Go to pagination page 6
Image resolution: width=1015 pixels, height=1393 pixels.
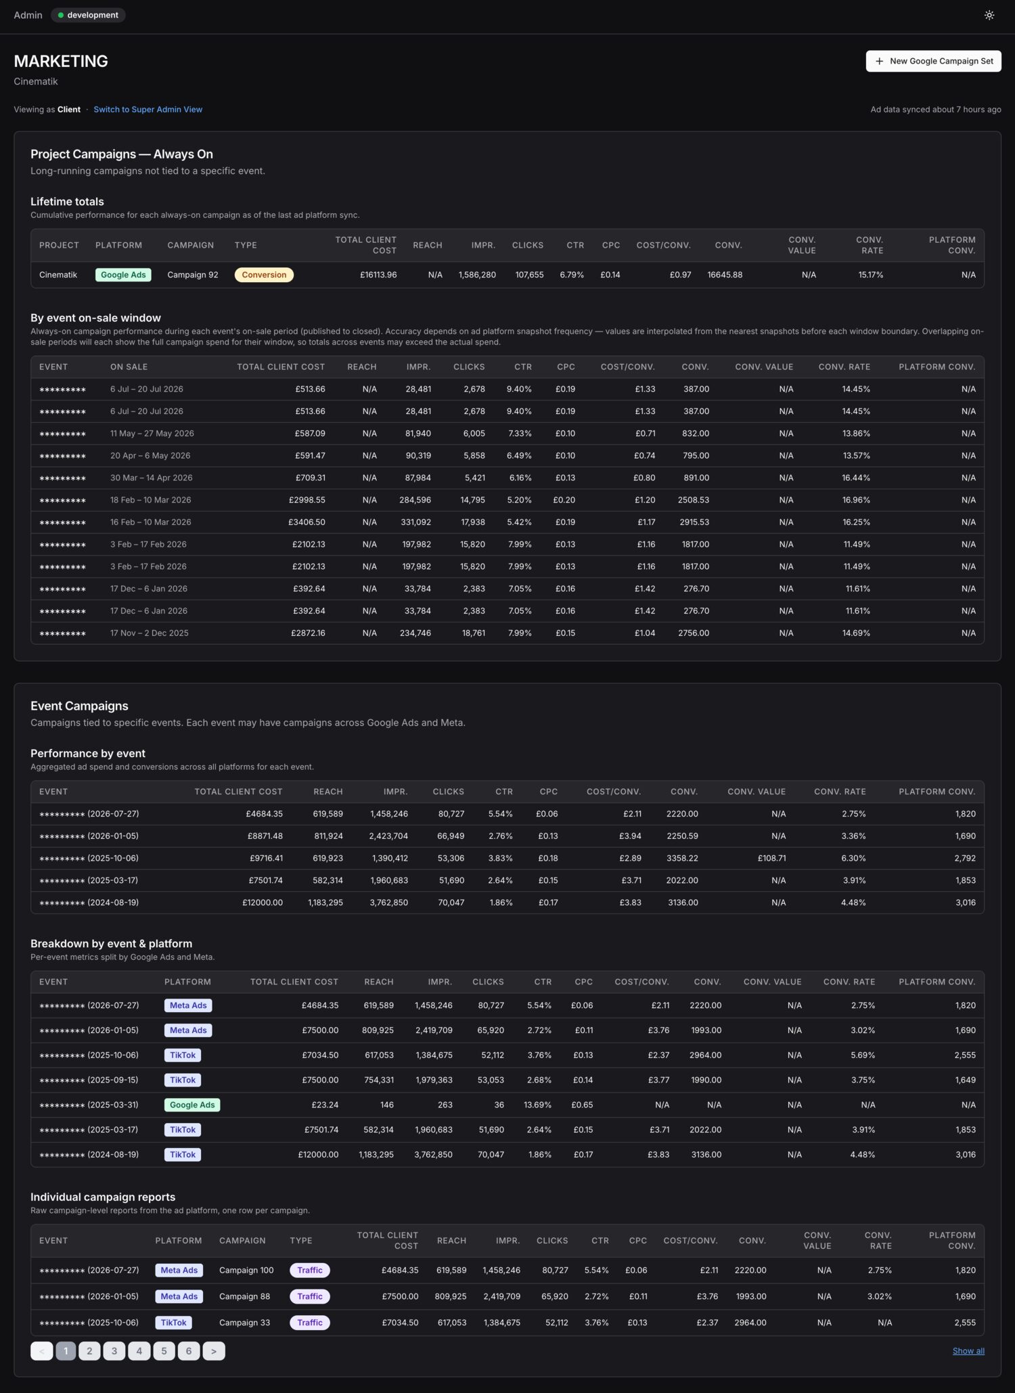point(188,1350)
